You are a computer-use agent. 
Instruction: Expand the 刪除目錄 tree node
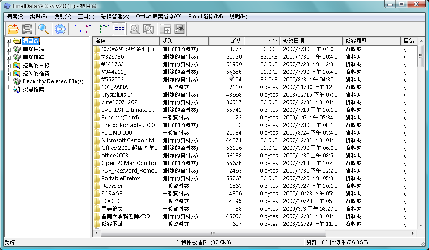(9, 50)
